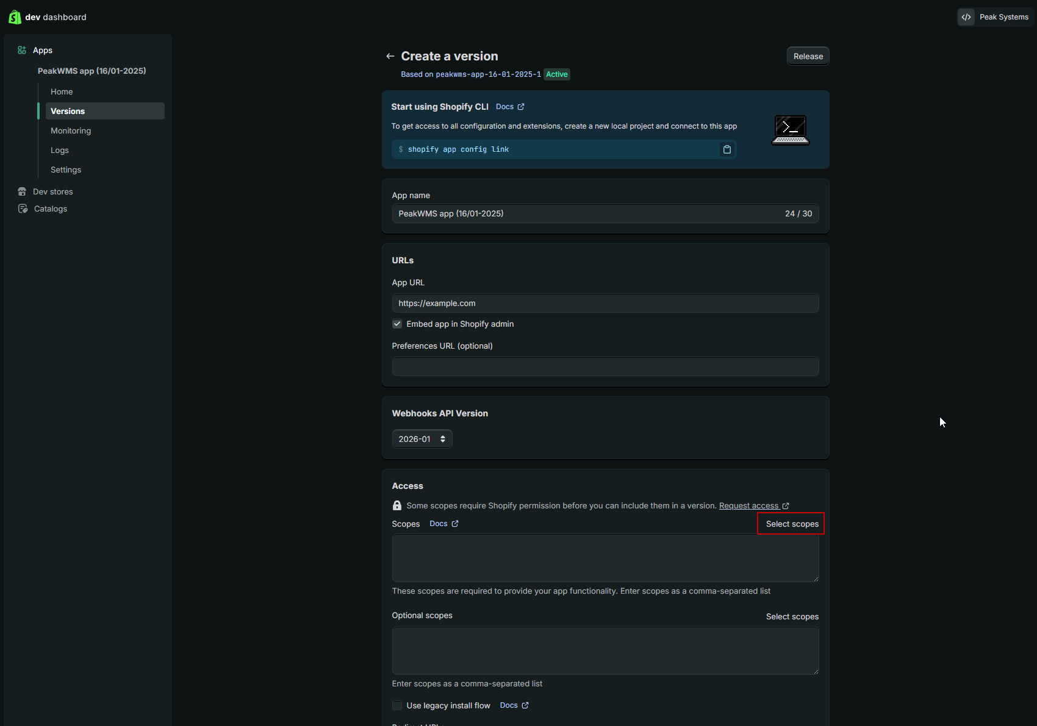This screenshot has height=726, width=1037.
Task: Click Select scopes for required Scopes
Action: click(x=792, y=524)
